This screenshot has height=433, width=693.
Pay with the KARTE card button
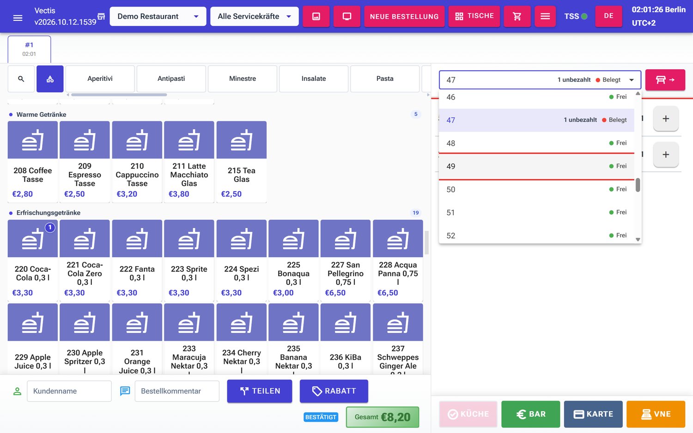[x=593, y=414]
